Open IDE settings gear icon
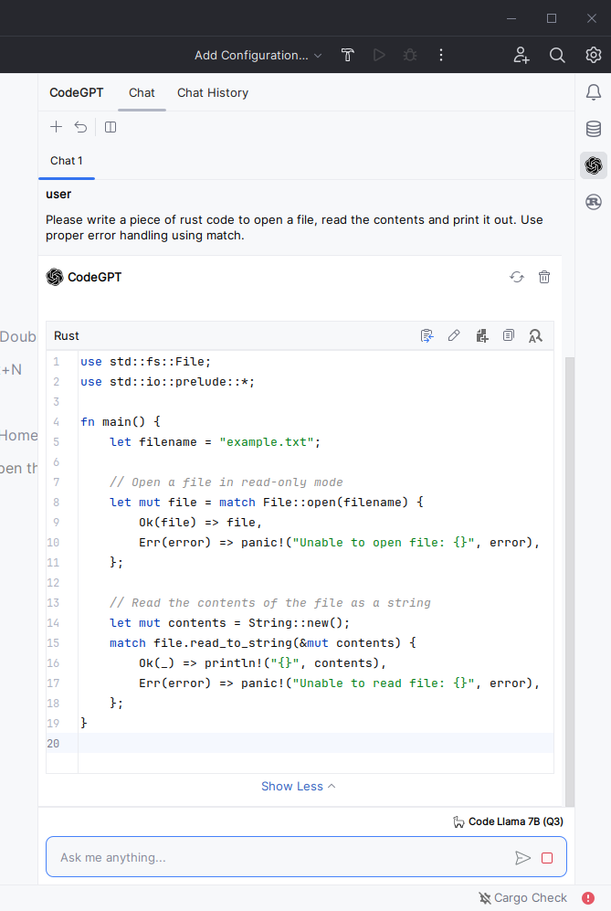This screenshot has height=911, width=611. pos(593,55)
